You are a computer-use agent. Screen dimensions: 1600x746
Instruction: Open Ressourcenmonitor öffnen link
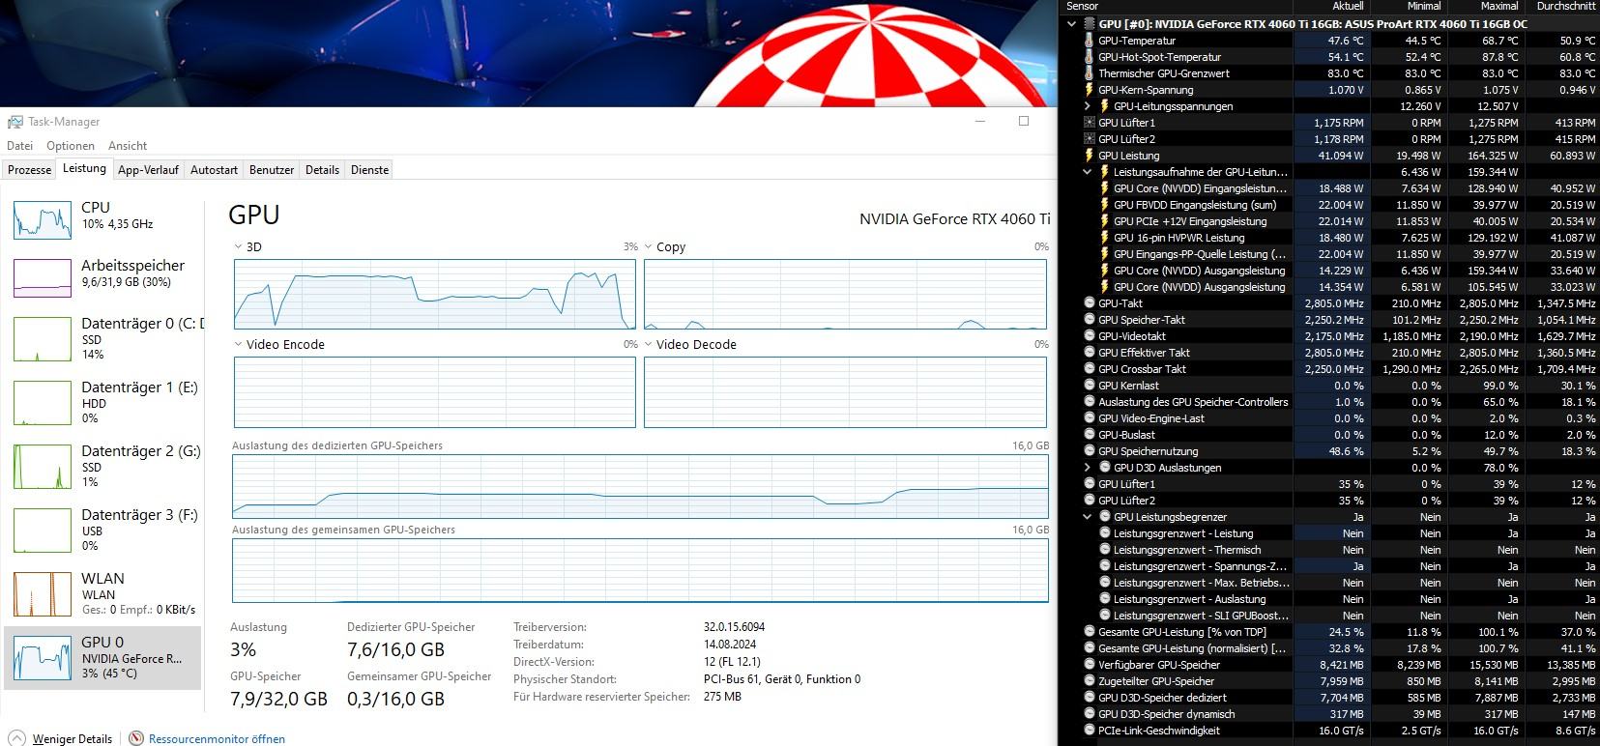click(x=217, y=739)
